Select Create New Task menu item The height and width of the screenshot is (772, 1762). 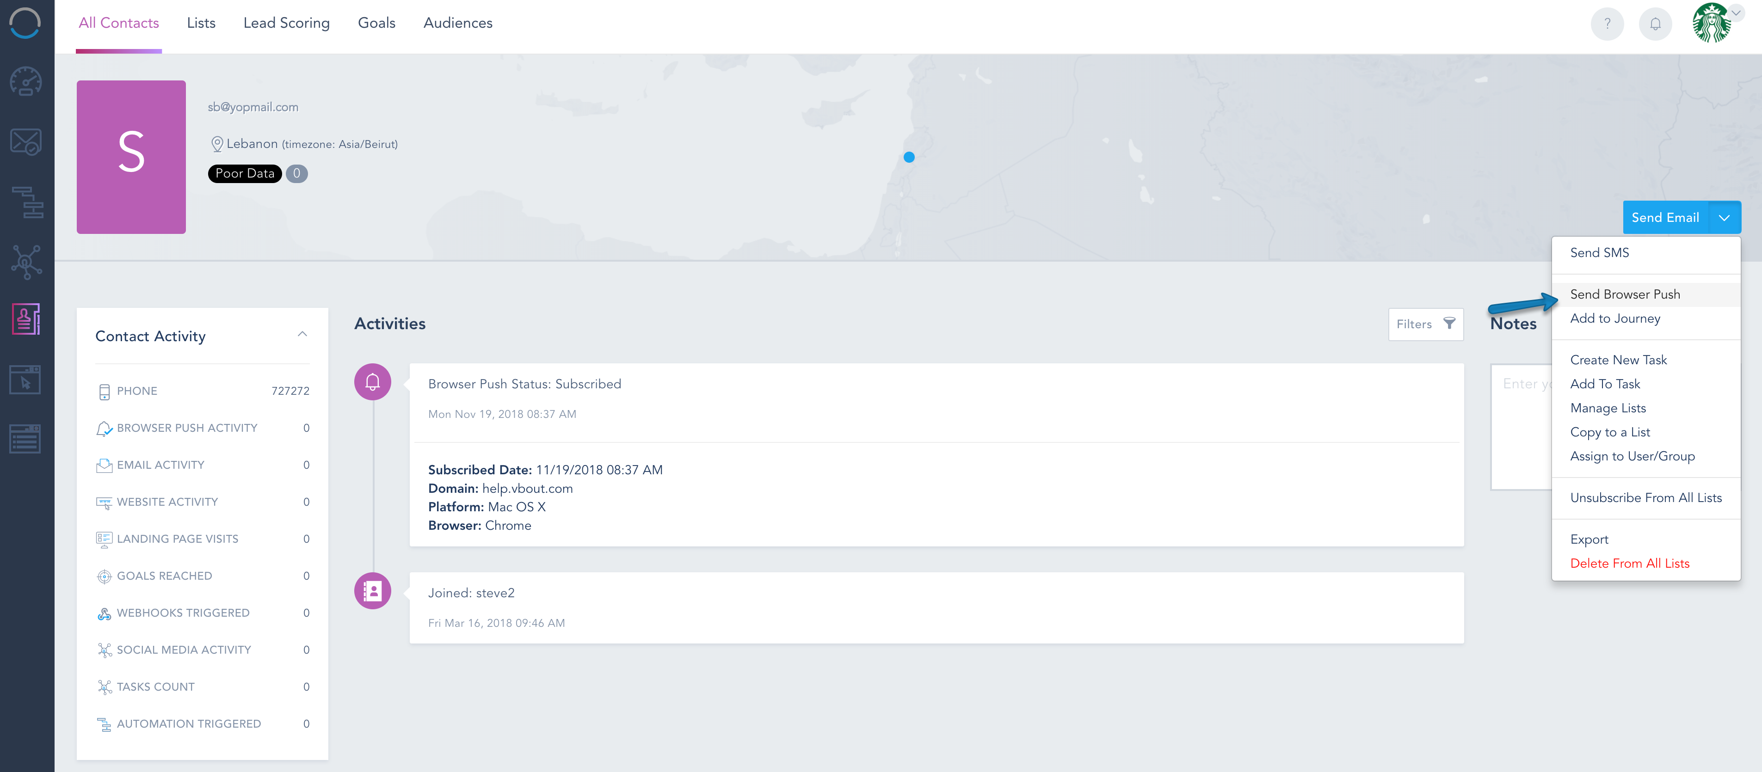pos(1646,361)
